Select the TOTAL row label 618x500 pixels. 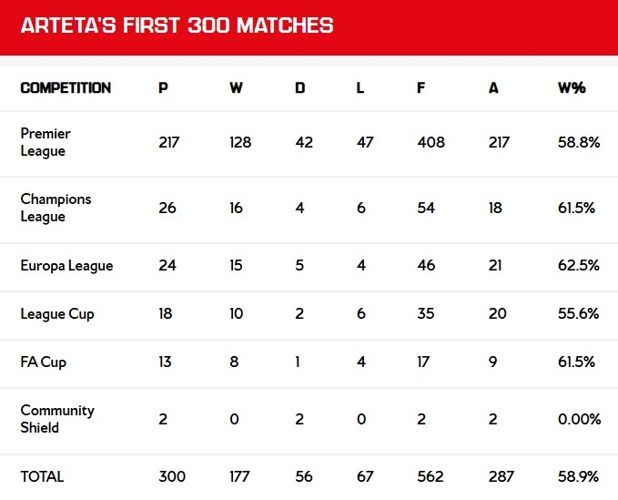tap(42, 476)
